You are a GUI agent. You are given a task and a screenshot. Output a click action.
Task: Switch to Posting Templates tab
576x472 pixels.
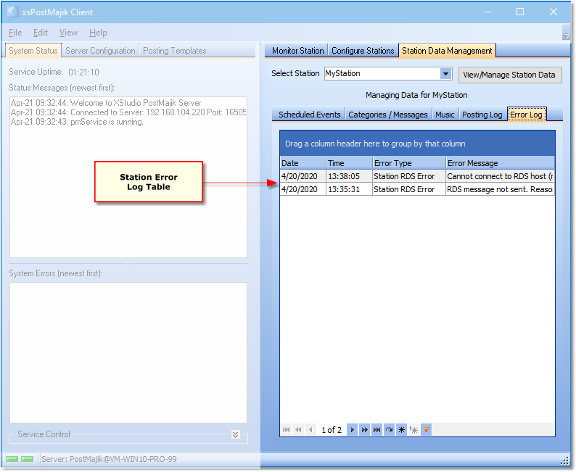coord(175,51)
